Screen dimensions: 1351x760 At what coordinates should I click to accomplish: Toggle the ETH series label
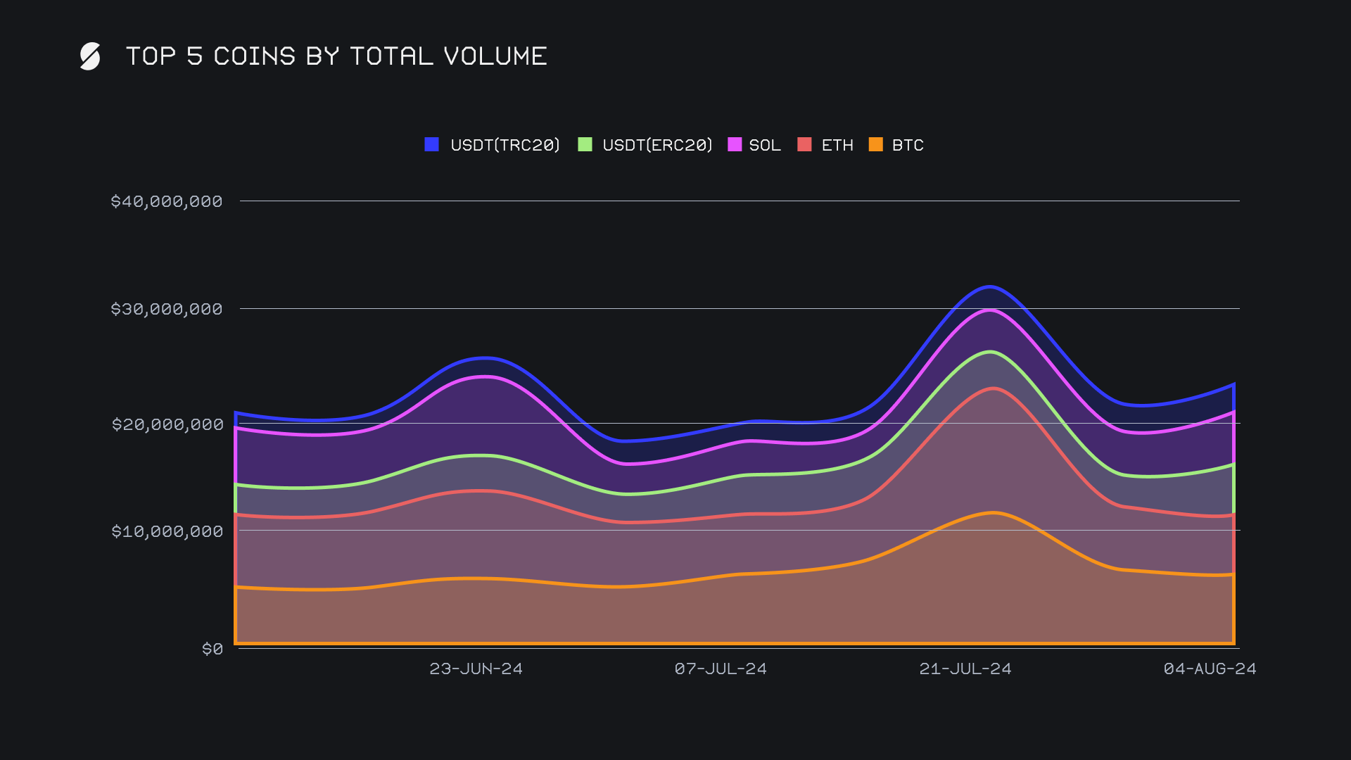point(837,145)
